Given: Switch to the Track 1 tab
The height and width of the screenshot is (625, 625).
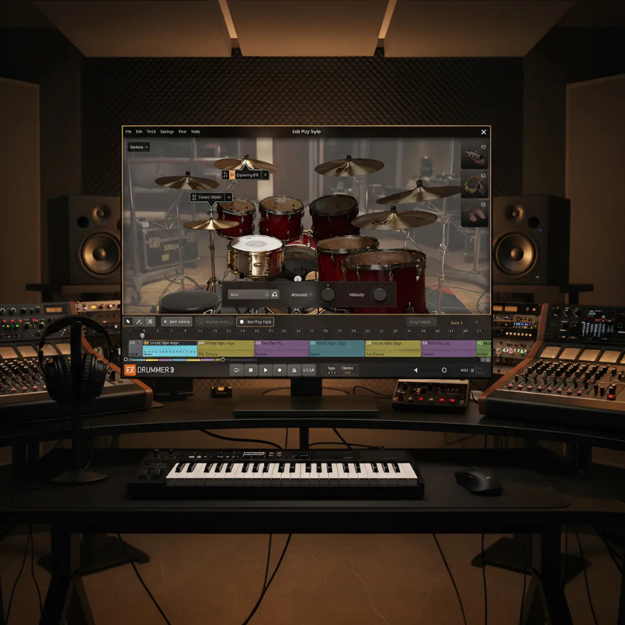Looking at the screenshot, I should [x=456, y=323].
